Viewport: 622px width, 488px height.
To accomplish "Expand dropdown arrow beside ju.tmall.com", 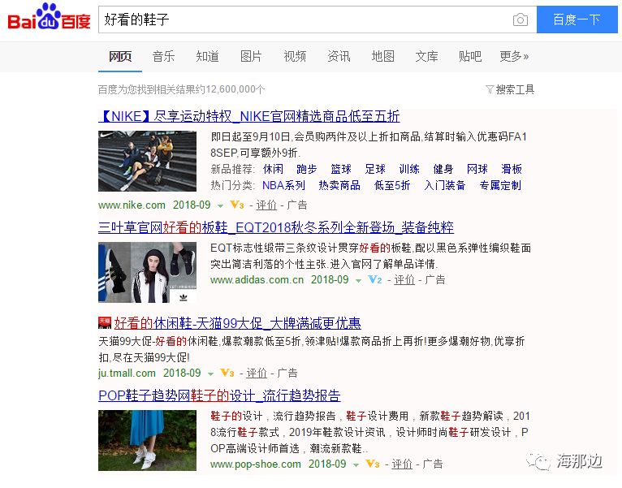I will pyautogui.click(x=210, y=374).
